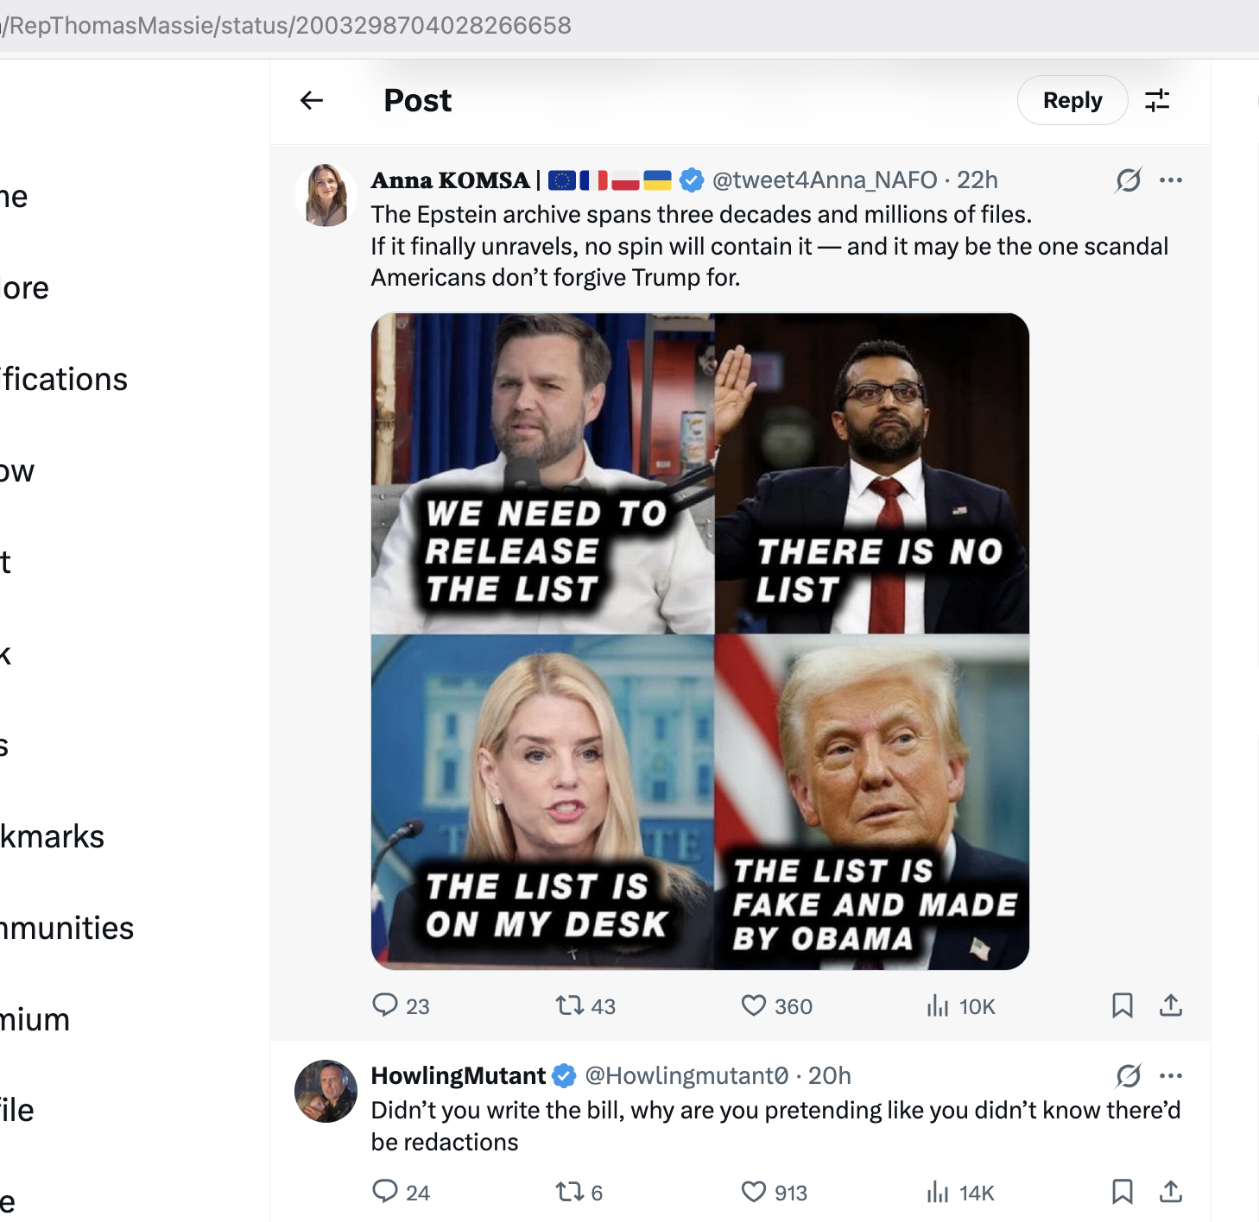Image resolution: width=1259 pixels, height=1222 pixels.
Task: Open the 22h timestamp of Anna's post
Action: pyautogui.click(x=977, y=180)
